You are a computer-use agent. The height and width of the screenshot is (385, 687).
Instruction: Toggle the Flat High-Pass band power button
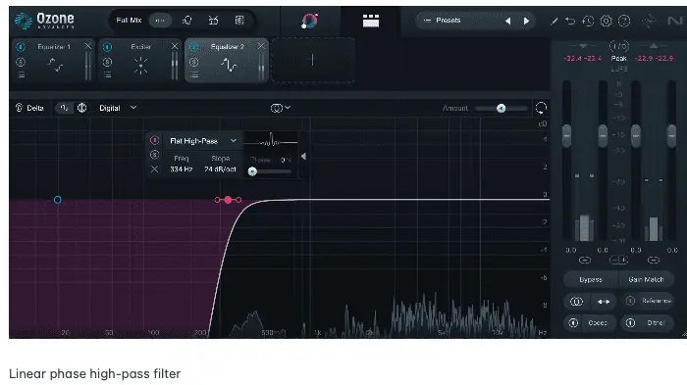point(154,140)
